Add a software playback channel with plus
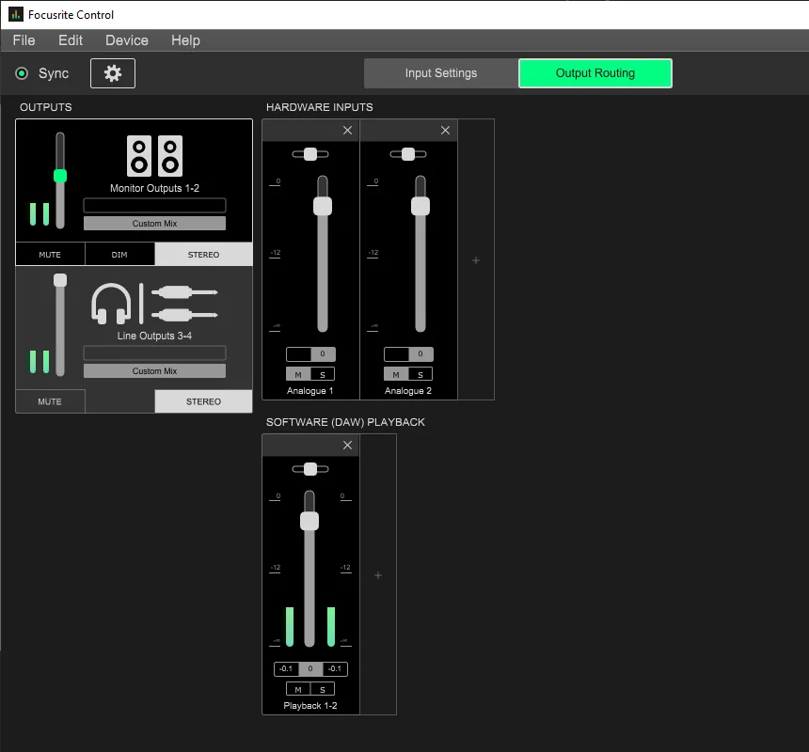The height and width of the screenshot is (752, 809). [x=378, y=575]
